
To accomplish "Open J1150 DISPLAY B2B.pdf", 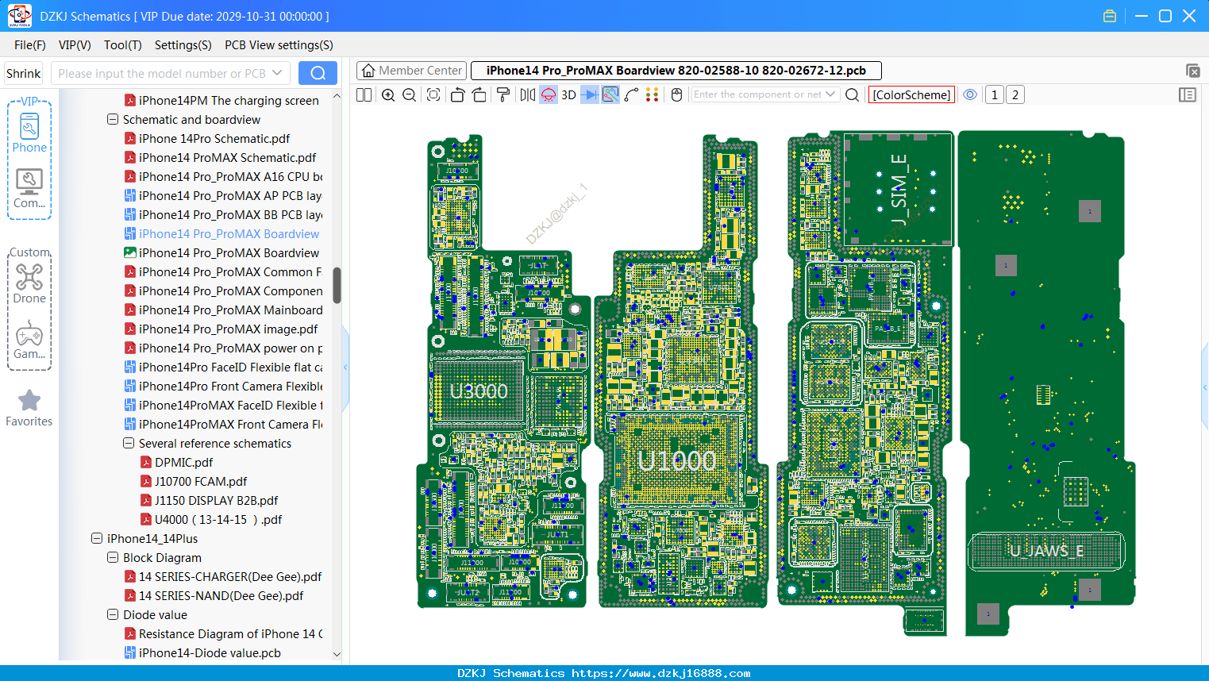I will [216, 501].
